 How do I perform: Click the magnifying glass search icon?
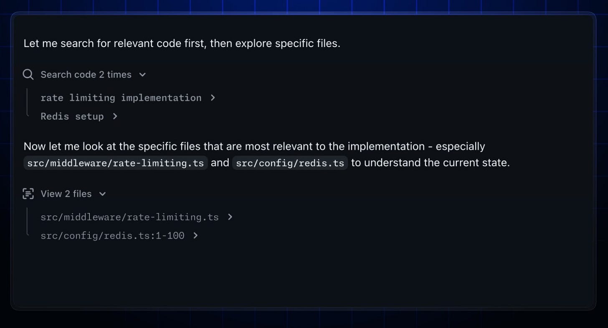(28, 74)
